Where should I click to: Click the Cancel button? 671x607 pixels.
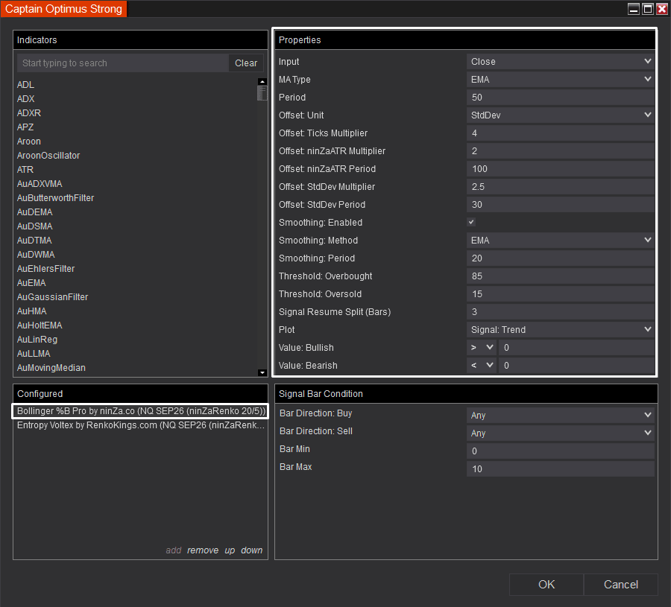coord(620,585)
